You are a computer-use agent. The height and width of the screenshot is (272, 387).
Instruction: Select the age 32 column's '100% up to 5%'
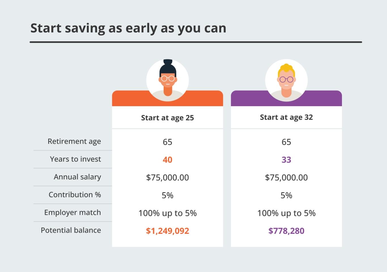click(x=286, y=213)
